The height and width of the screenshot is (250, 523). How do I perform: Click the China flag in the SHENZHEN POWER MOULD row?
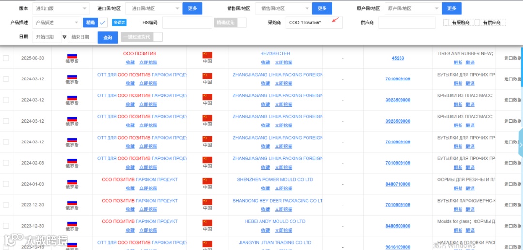click(x=207, y=181)
